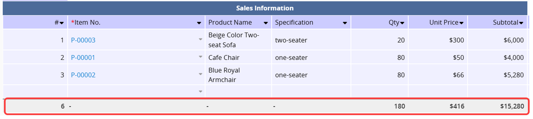Expand item selector in the empty row
This screenshot has height=119, width=533.
click(201, 91)
